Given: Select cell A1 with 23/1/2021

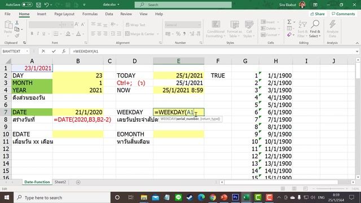Looking at the screenshot, I should (32, 68).
